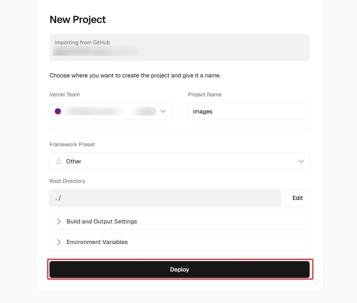Image resolution: width=357 pixels, height=303 pixels.
Task: Click the dotted triangle icon beside Other
Action: click(x=59, y=161)
